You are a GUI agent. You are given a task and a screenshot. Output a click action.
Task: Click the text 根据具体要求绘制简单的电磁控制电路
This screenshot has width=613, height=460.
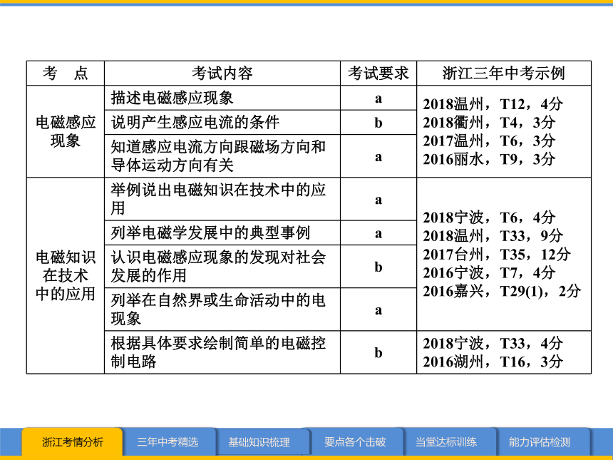[x=218, y=352]
